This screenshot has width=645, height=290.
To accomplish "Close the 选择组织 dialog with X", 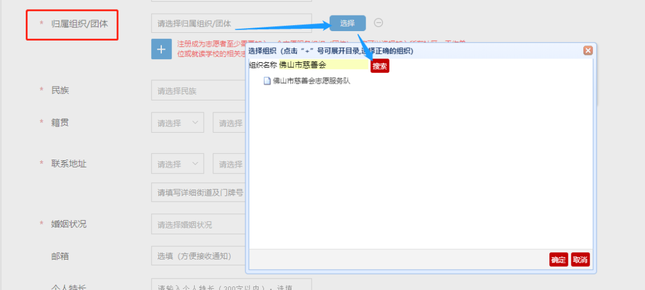I will point(588,51).
